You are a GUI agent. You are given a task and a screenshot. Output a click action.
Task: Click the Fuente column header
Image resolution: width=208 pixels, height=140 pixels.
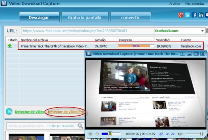pos(186,40)
